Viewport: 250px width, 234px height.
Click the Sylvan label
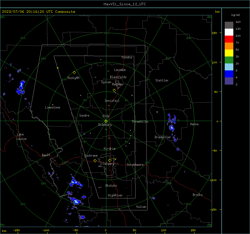pyautogui.click(x=106, y=82)
